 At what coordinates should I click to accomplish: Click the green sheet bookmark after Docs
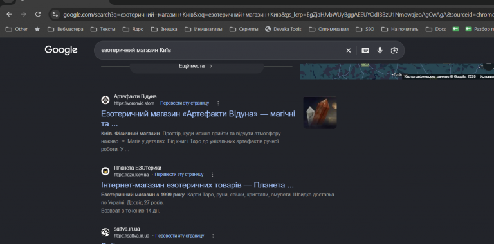pos(455,30)
